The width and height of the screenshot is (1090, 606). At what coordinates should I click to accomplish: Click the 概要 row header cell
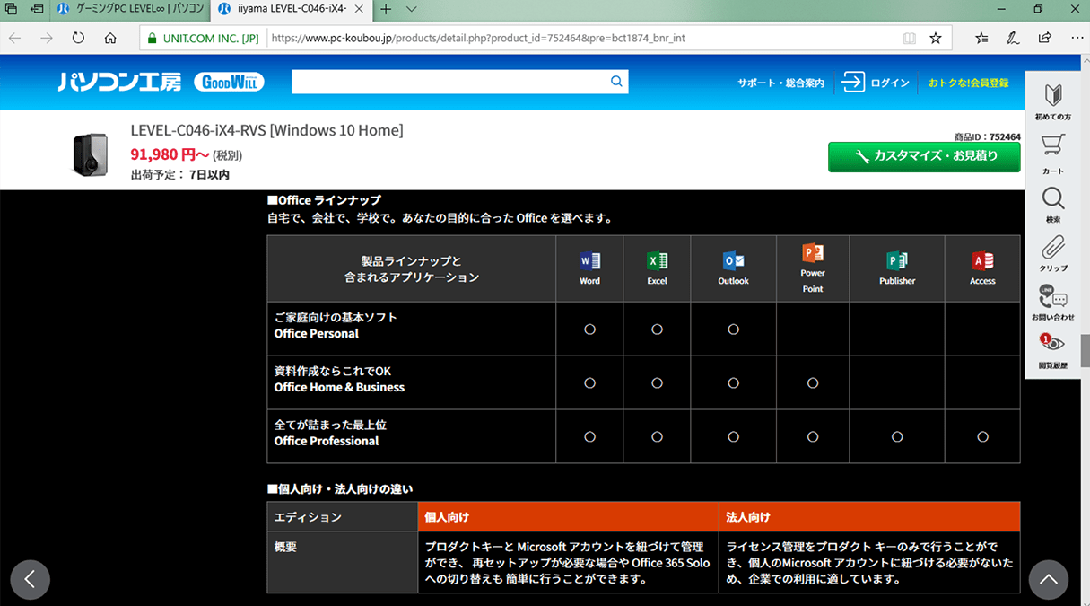(343, 562)
